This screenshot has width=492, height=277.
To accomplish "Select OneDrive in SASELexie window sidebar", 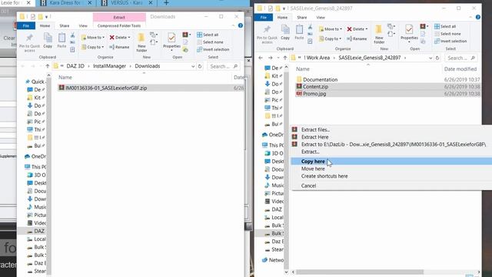I will click(x=273, y=135).
